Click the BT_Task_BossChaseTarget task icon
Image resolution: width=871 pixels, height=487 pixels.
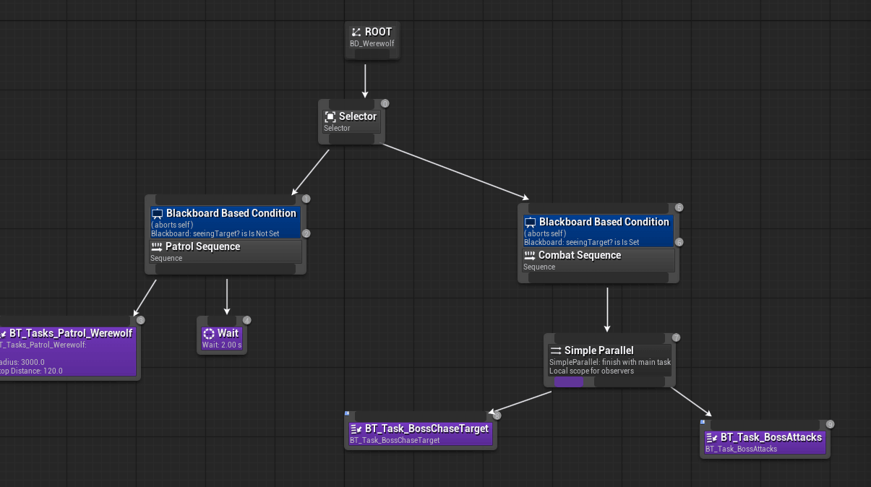point(356,429)
